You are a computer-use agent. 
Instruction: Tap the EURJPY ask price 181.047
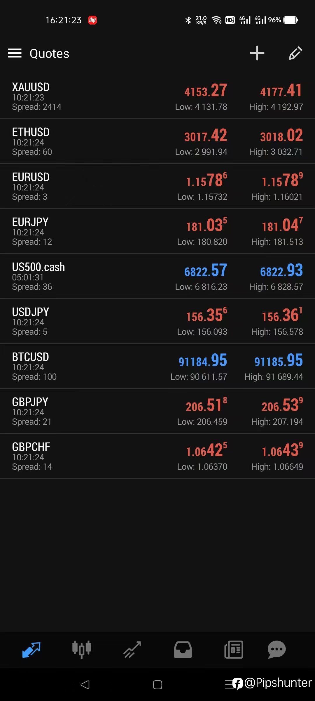click(x=282, y=225)
